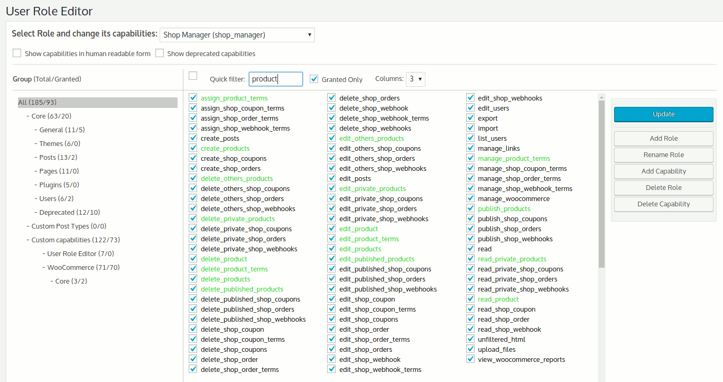This screenshot has height=382, width=723.
Task: Disable the unfiltered_html capability checkbox
Action: (x=470, y=340)
